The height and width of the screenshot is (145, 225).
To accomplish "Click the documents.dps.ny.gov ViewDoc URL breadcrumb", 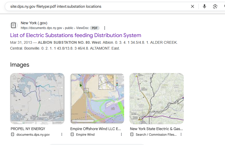I will [x=55, y=28].
